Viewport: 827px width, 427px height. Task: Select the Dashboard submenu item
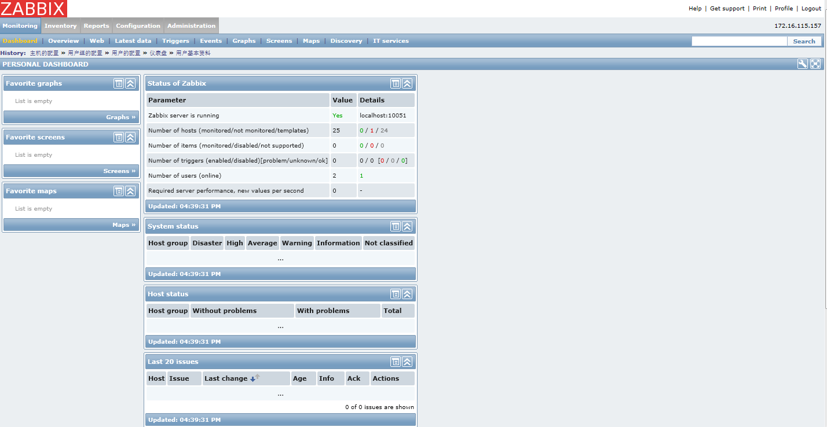click(20, 41)
